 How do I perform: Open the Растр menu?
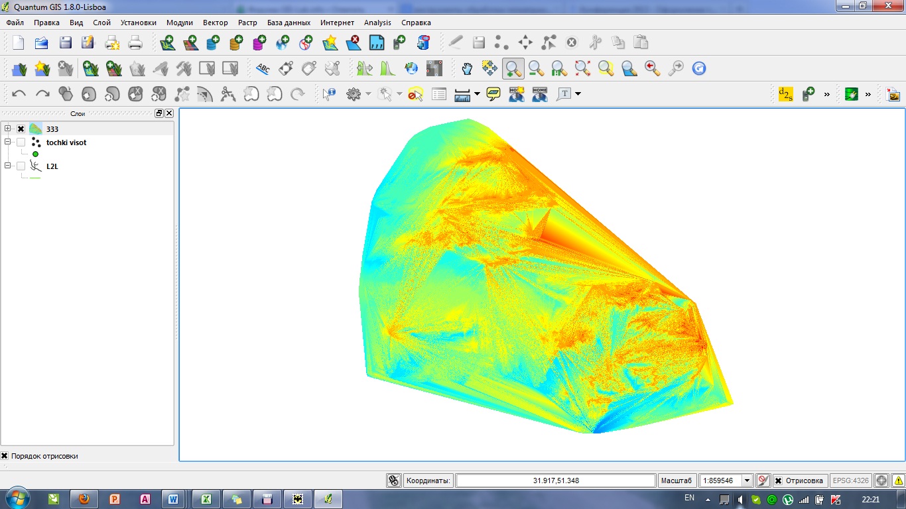(x=247, y=23)
